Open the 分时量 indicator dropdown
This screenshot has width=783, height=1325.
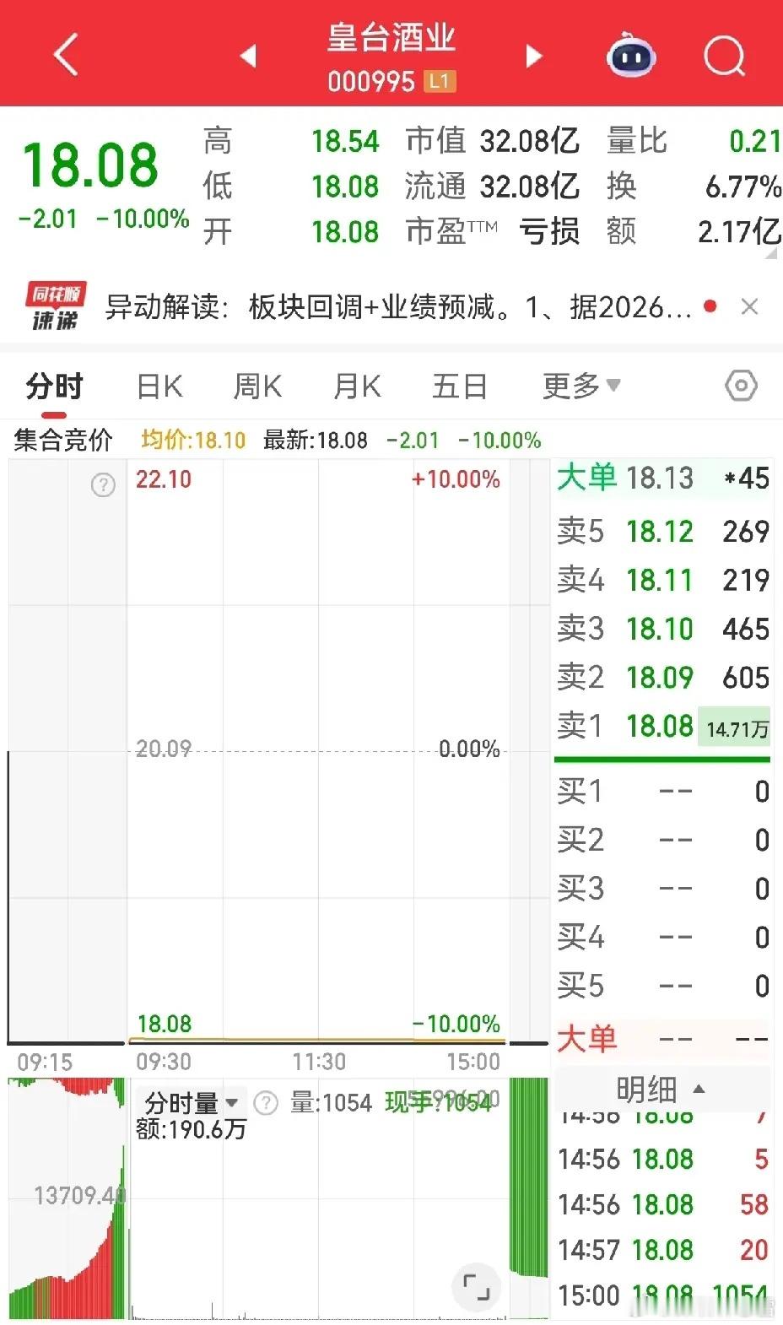[192, 1103]
